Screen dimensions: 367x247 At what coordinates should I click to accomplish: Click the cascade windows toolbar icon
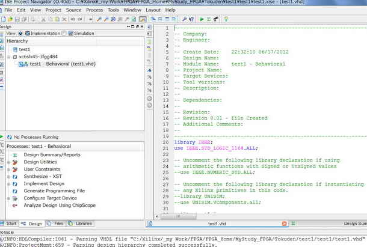point(153,19)
